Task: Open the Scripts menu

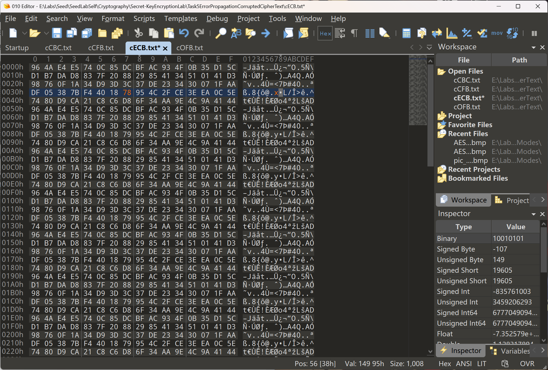Action: pos(144,18)
